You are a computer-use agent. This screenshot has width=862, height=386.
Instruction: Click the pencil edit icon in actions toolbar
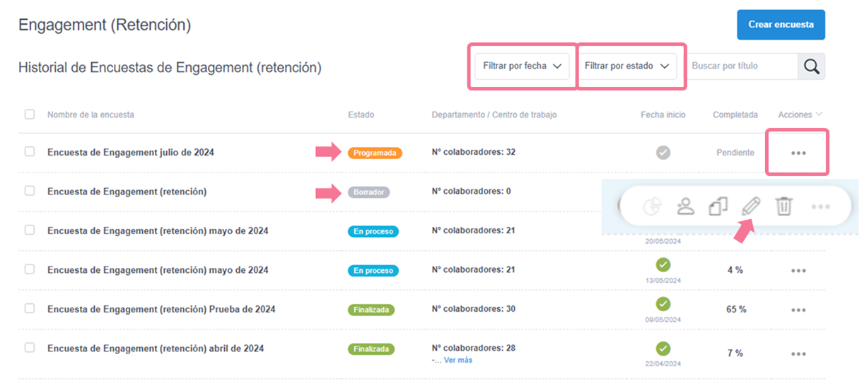(x=751, y=206)
